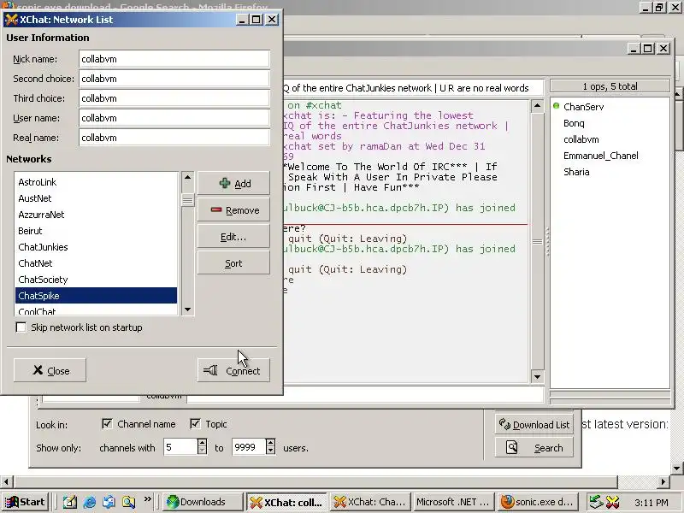
Task: Sort the network list
Action: coord(233,263)
